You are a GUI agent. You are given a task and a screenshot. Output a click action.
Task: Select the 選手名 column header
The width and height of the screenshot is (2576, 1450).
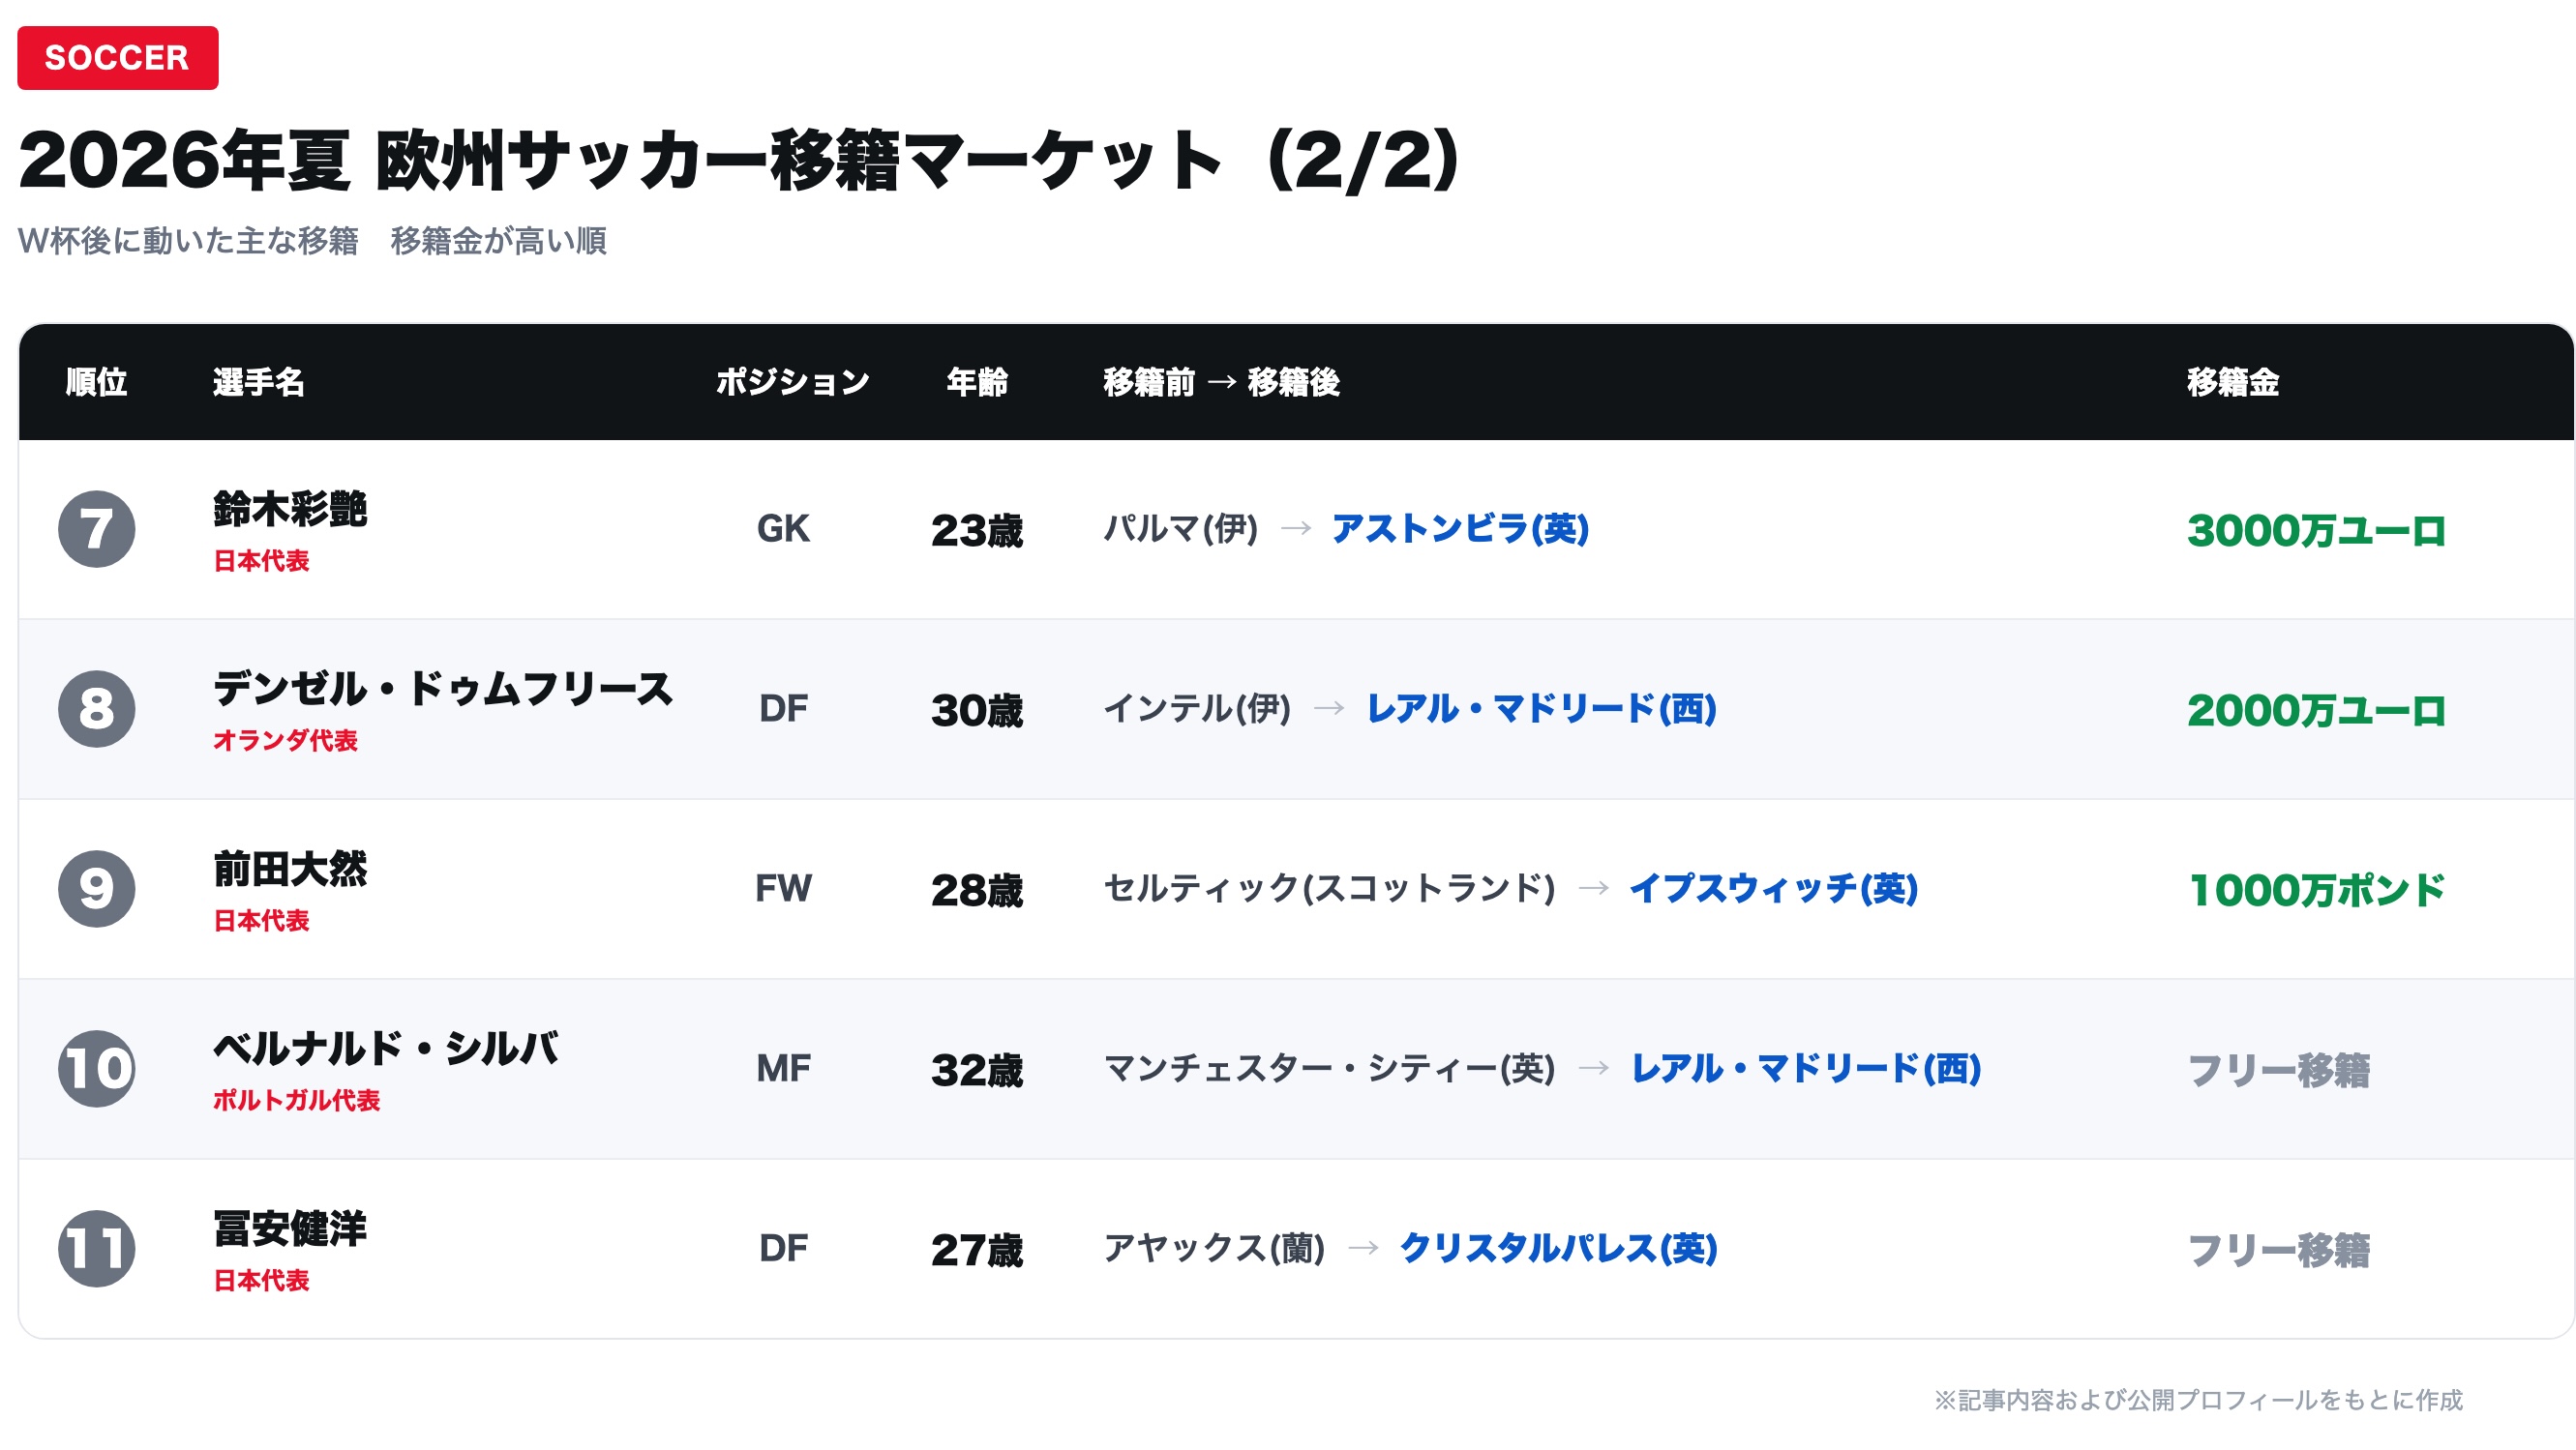[x=259, y=382]
